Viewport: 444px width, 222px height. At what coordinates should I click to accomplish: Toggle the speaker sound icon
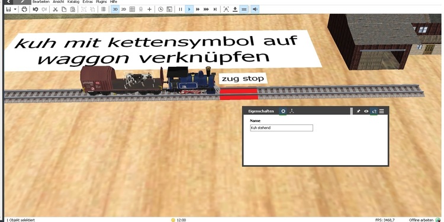pos(255,9)
